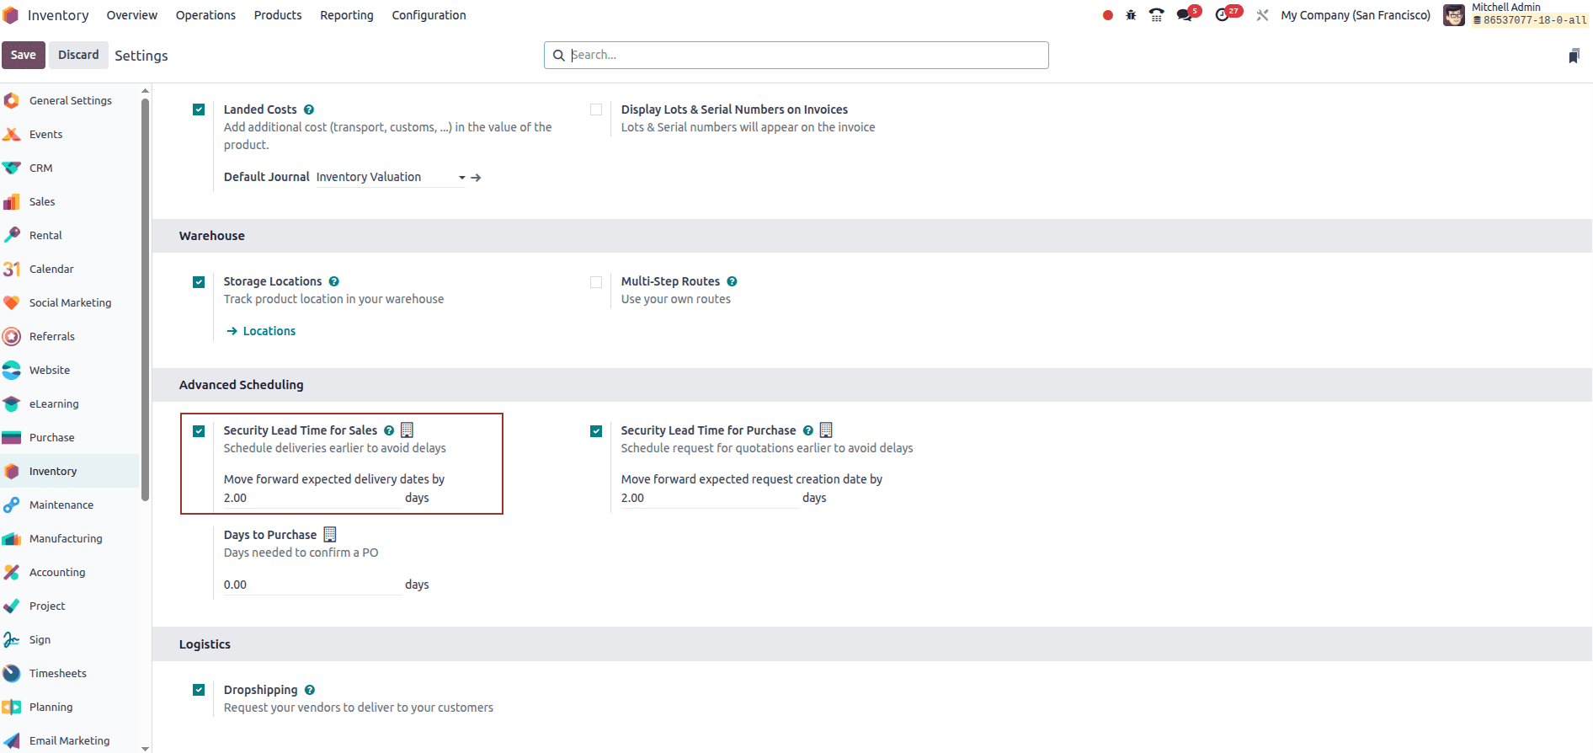This screenshot has width=1593, height=753.
Task: Open the My Company (San Francisco) switcher
Action: pyautogui.click(x=1356, y=15)
